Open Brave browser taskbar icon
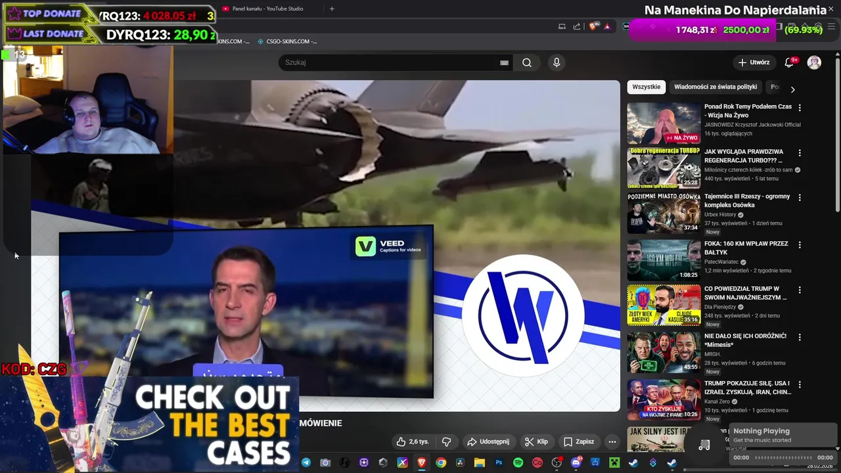This screenshot has width=841, height=473. (421, 462)
